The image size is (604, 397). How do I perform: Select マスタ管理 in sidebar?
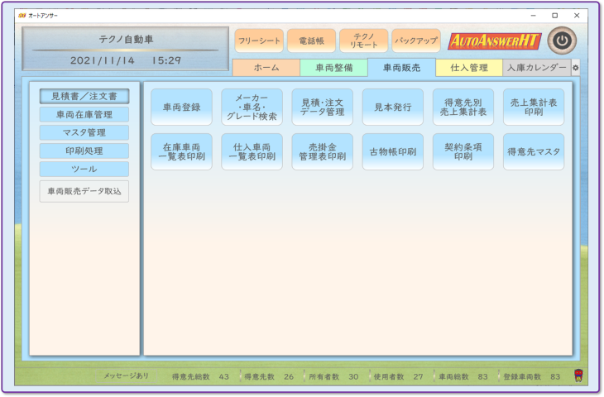click(x=84, y=132)
